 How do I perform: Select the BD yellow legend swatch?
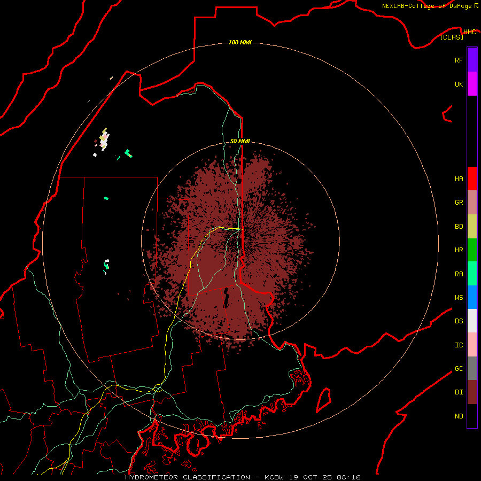472,226
